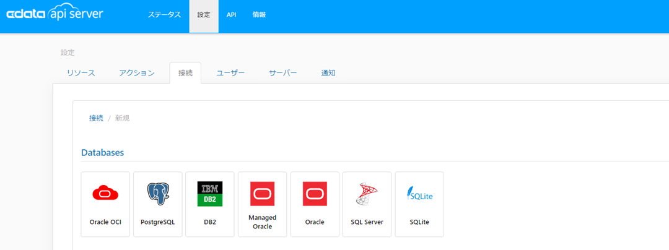The width and height of the screenshot is (669, 250).
Task: Open the API top menu
Action: point(231,14)
